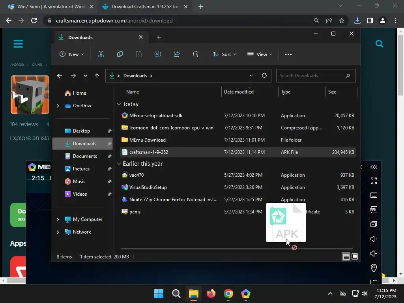Click MEmu install APK icon in sidebar
Image resolution: width=404 pixels, height=303 pixels.
tap(374, 209)
